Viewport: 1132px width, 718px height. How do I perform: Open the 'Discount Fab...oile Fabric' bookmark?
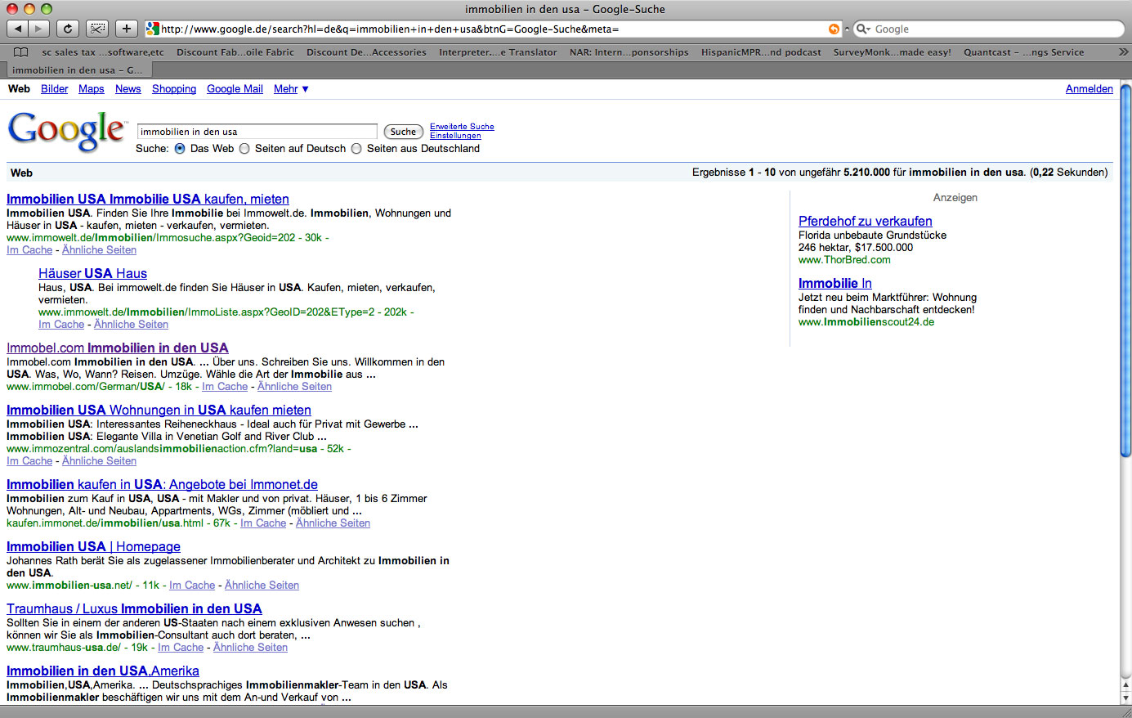tap(235, 52)
